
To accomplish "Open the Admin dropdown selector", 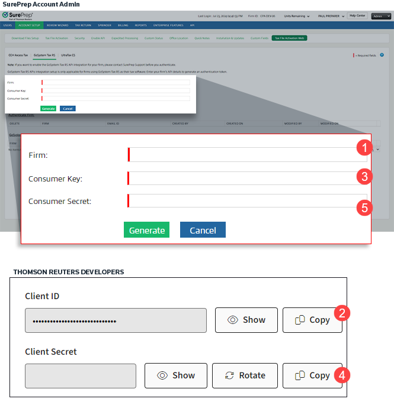I will pos(381,16).
